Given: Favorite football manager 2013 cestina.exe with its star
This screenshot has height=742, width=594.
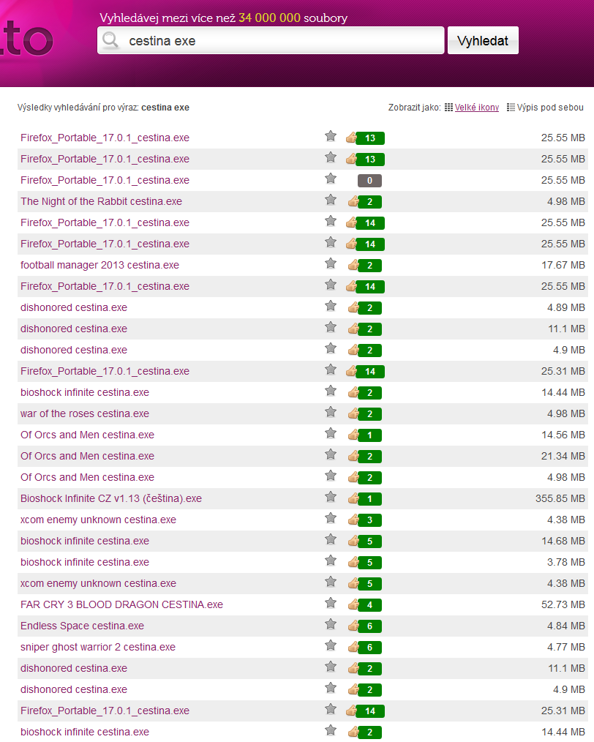Looking at the screenshot, I should click(x=331, y=263).
